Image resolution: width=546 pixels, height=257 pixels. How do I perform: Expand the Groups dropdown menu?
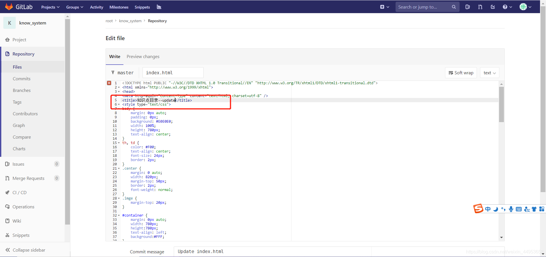pyautogui.click(x=75, y=7)
